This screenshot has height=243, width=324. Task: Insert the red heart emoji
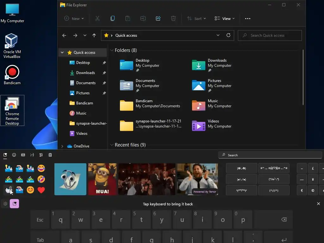coord(41,190)
